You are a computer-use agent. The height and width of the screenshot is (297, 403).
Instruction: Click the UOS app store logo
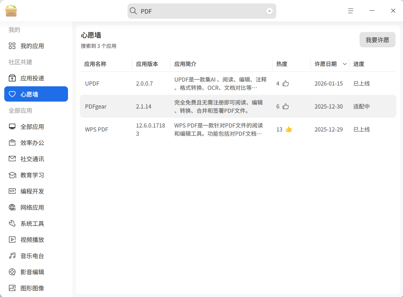click(x=11, y=11)
